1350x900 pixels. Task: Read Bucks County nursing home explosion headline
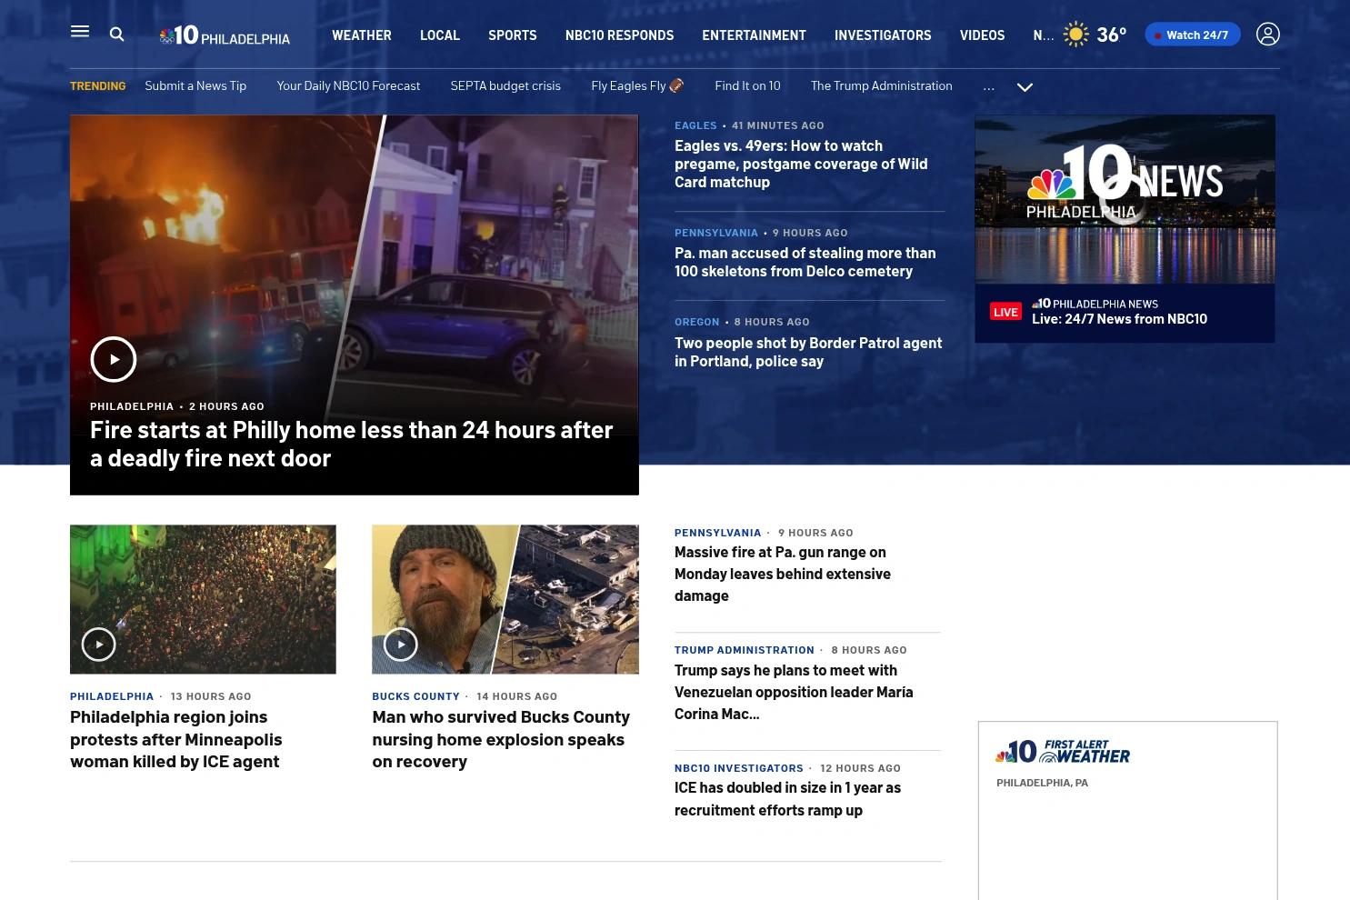coord(501,739)
